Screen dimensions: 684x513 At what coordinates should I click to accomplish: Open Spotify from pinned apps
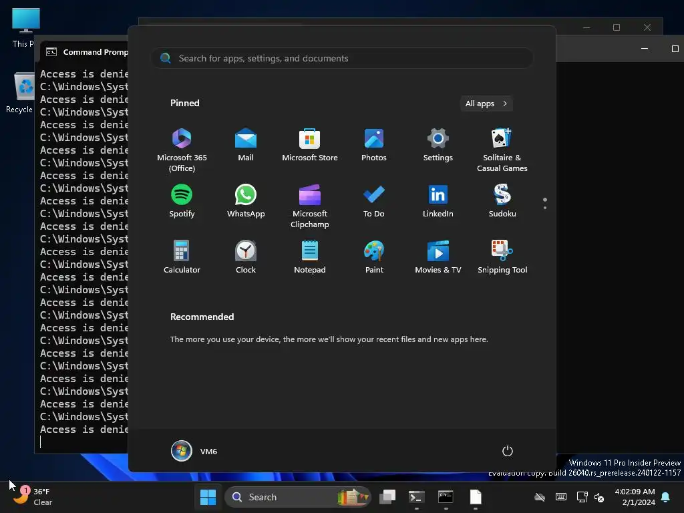pyautogui.click(x=182, y=200)
